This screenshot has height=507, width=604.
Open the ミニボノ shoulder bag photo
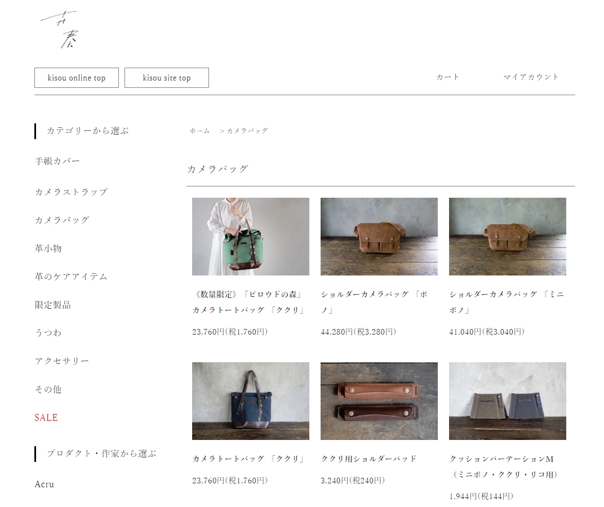pyautogui.click(x=508, y=237)
